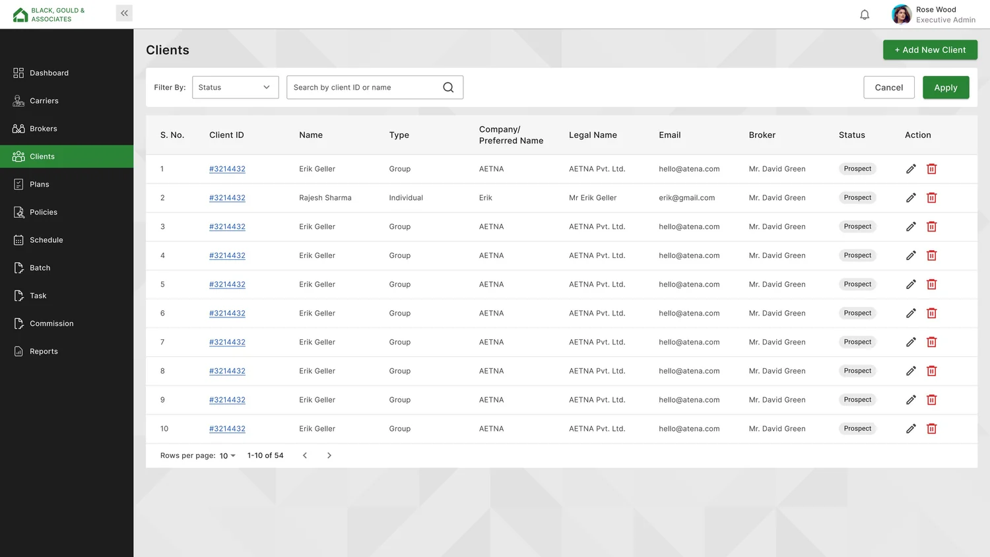
Task: Delete client in row 1
Action: pyautogui.click(x=932, y=169)
